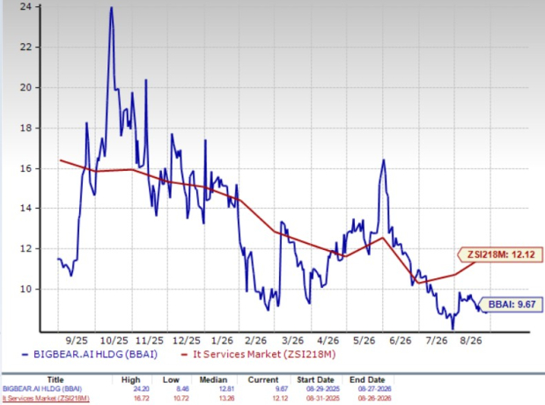The width and height of the screenshot is (545, 405).
Task: Click the 10/25 x-axis label
Action: [114, 341]
